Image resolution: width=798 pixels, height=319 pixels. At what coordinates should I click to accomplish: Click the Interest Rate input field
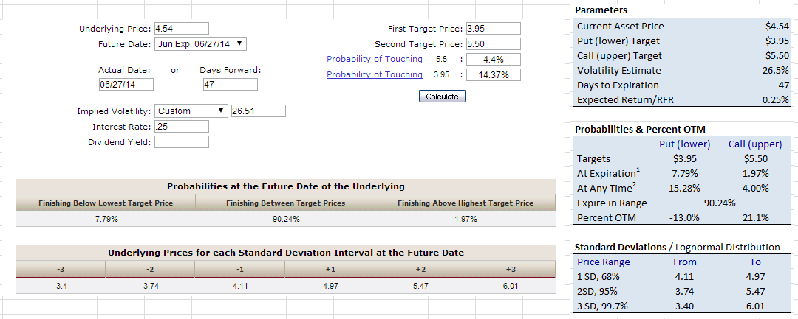coord(182,126)
